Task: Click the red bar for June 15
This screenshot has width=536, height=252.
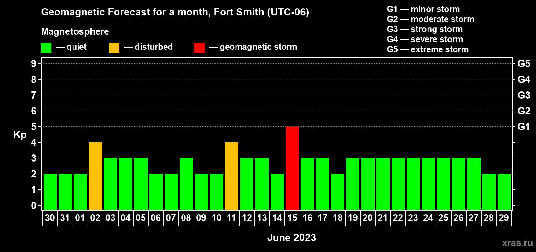Action: pyautogui.click(x=292, y=168)
